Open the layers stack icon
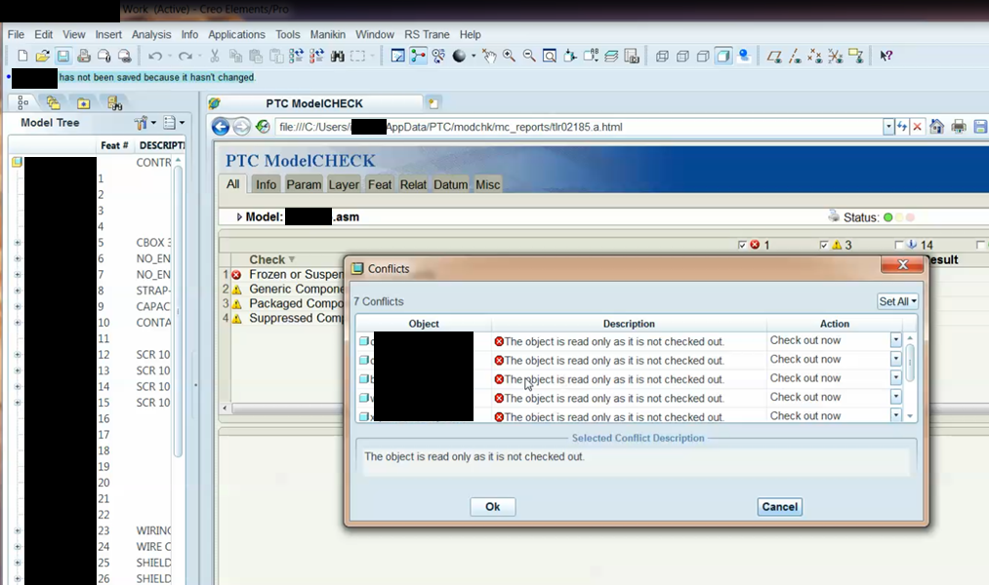This screenshot has height=585, width=989. tap(611, 56)
